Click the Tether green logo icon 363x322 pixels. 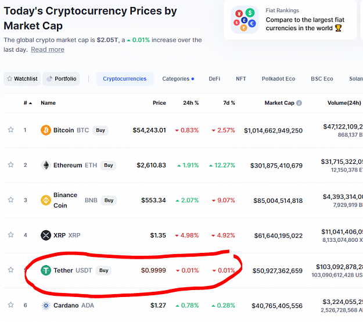[46, 270]
